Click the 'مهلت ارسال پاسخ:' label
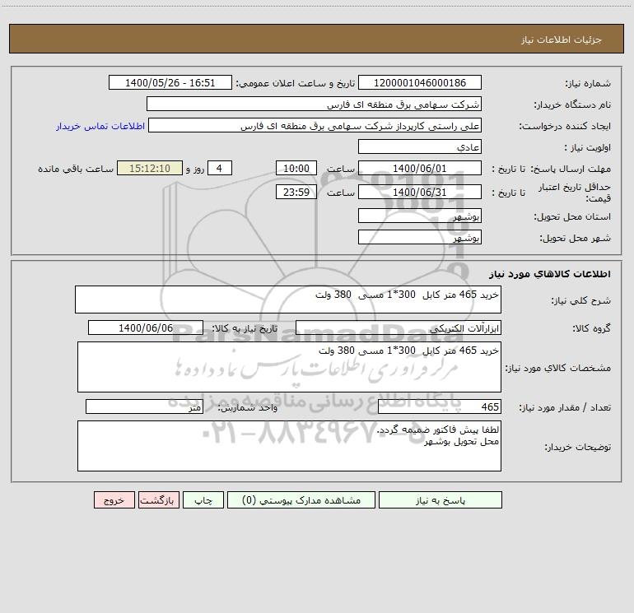Image resolution: width=634 pixels, height=613 pixels. 571,169
